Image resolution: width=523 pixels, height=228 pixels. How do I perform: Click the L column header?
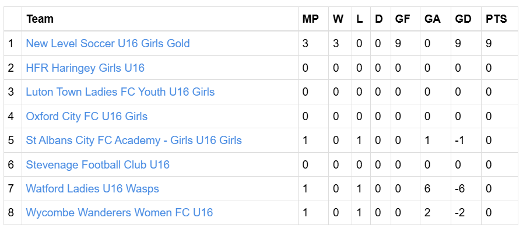[x=359, y=19]
